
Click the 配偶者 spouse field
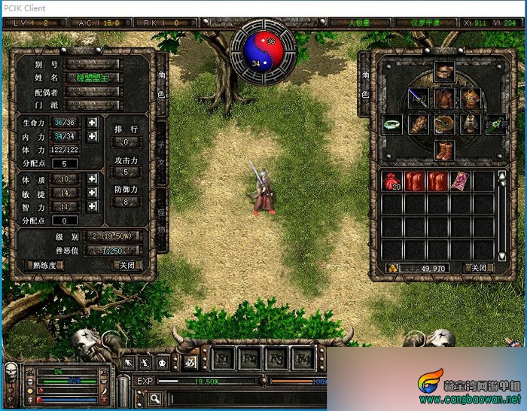pos(93,92)
